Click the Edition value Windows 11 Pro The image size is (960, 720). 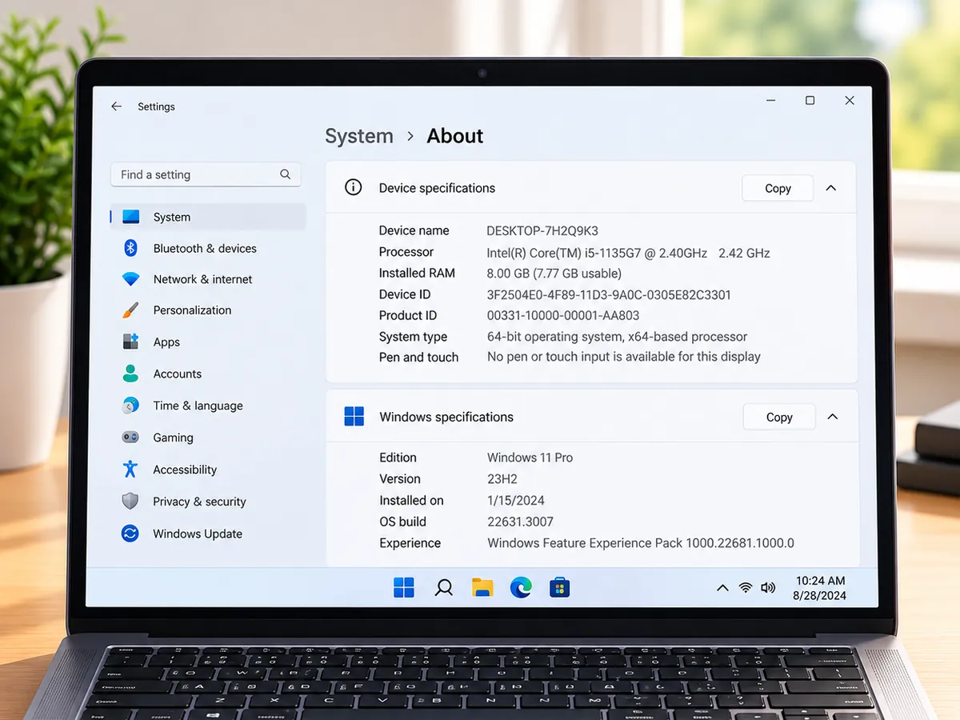[x=530, y=458]
